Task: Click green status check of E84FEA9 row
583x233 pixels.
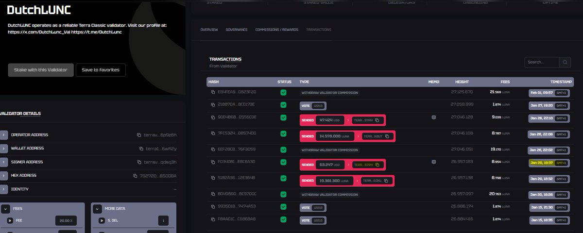Action: click(x=283, y=92)
